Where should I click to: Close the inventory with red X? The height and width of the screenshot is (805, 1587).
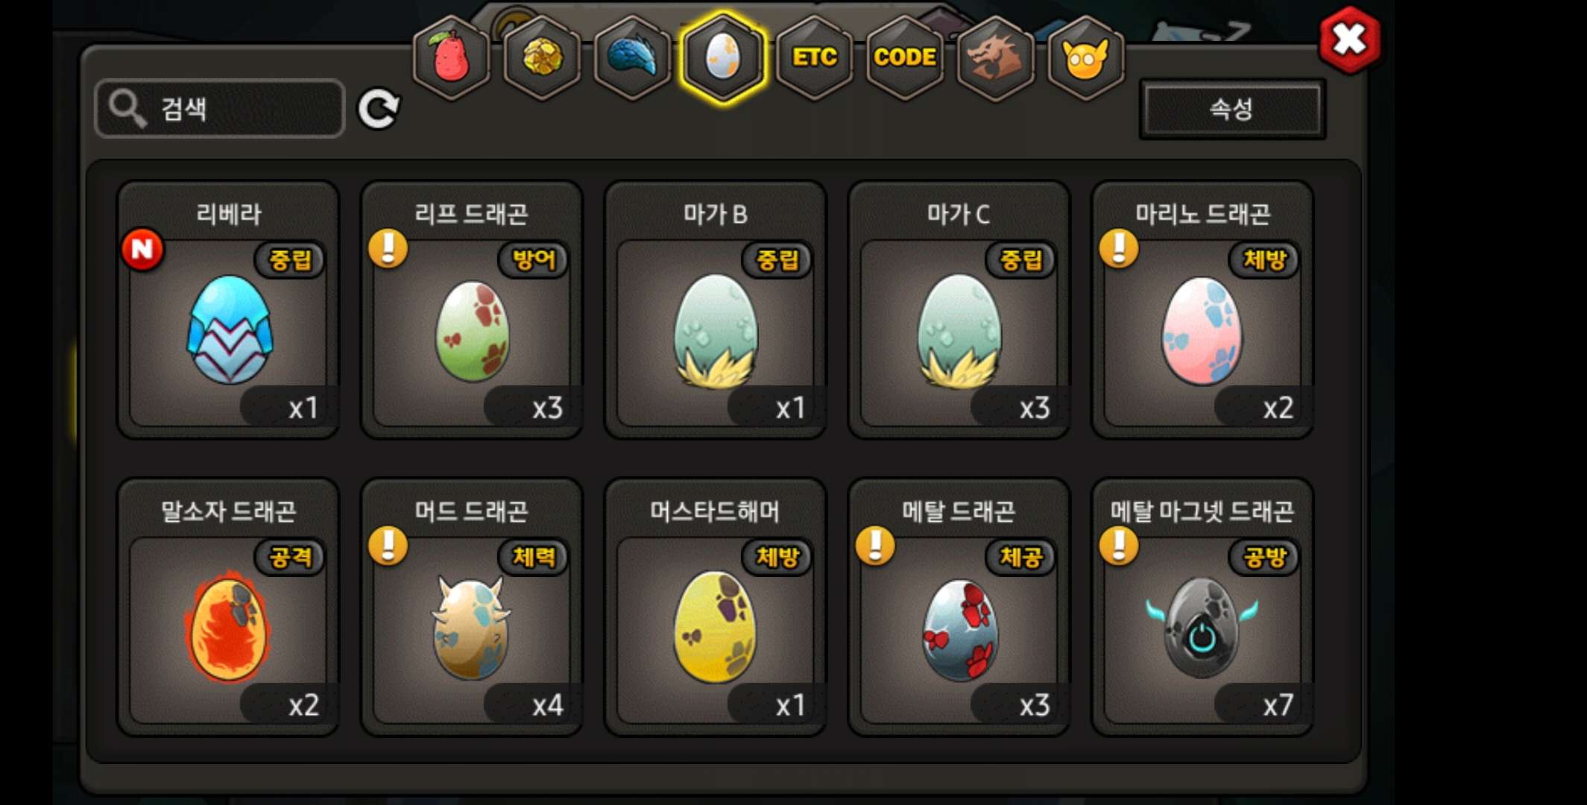1349,40
